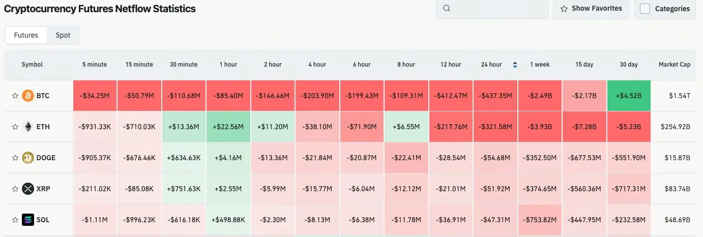Image resolution: width=703 pixels, height=237 pixels.
Task: Sort by the 5 minute column
Action: tap(95, 65)
